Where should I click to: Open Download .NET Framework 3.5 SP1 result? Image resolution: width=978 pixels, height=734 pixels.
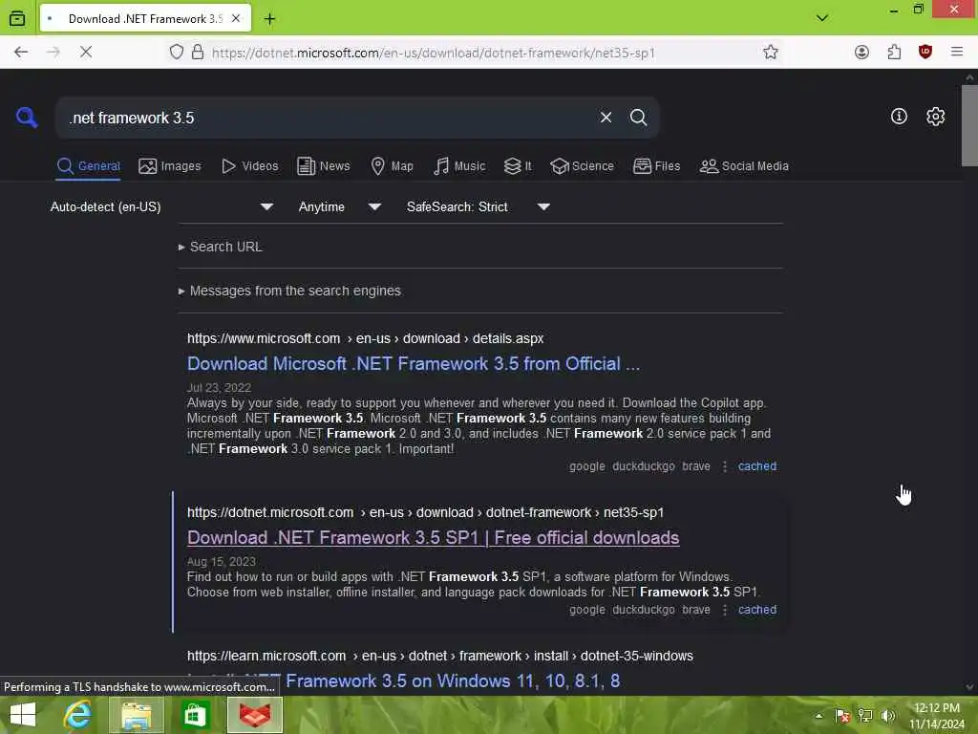433,538
